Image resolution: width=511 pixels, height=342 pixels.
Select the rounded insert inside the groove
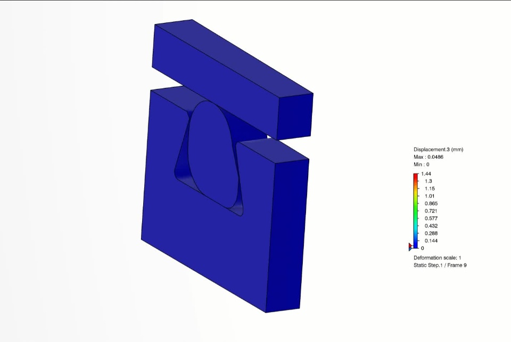pos(213,153)
